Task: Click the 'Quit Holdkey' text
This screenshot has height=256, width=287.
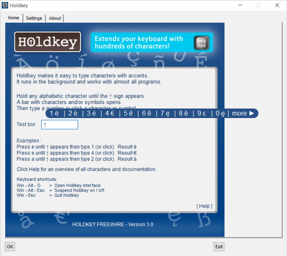Action: [67, 195]
